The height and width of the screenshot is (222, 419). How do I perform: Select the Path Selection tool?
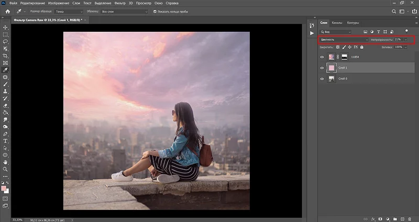[x=5, y=148]
